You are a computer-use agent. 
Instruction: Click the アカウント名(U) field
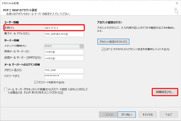point(64,71)
